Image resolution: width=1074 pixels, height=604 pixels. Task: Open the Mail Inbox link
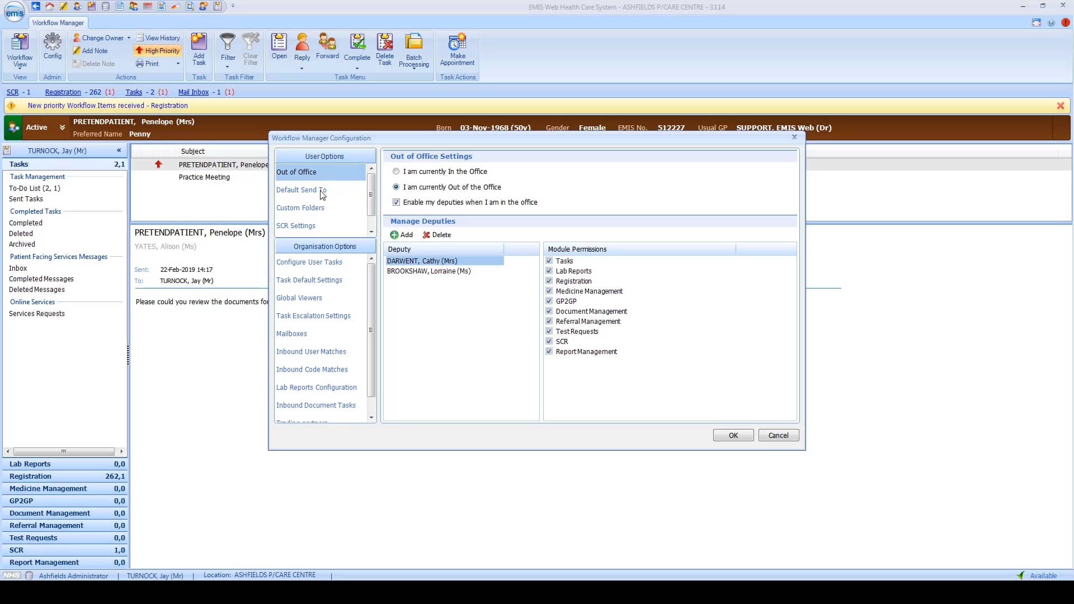pyautogui.click(x=193, y=92)
